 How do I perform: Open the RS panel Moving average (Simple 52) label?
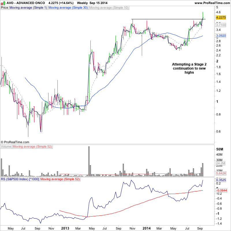(x=60, y=179)
